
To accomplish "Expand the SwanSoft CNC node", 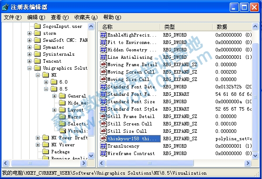I will [29, 41].
